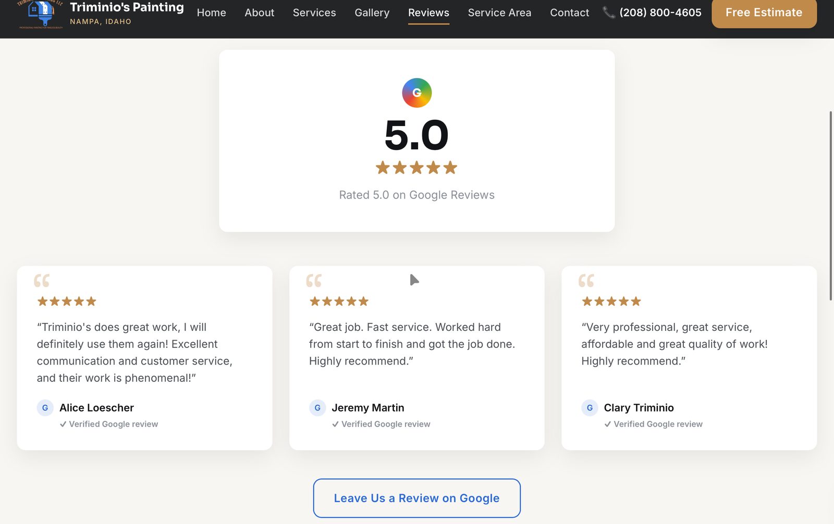Click the name Jeremy Martin
This screenshot has height=524, width=834.
pos(368,408)
